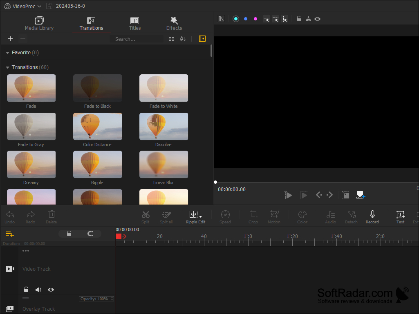Click the Redo button

(31, 217)
